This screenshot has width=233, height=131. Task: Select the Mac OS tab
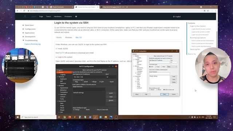pyautogui.click(x=79, y=37)
